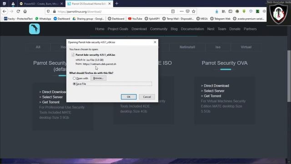Switch to the PowerISO browser tab

pyautogui.click(x=41, y=4)
